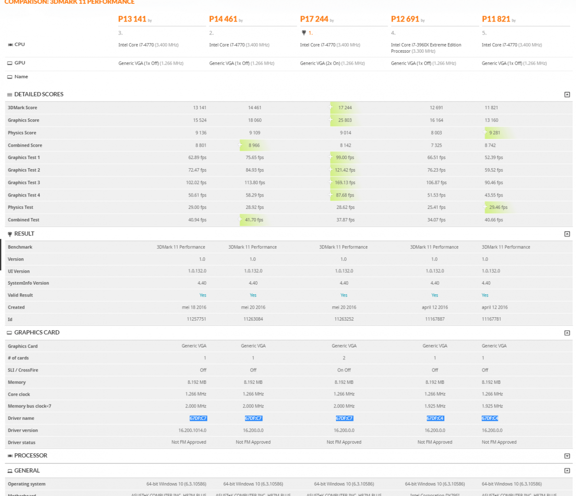Click the Graphics Card section icon
Screen dimensions: 576x496
10,333
